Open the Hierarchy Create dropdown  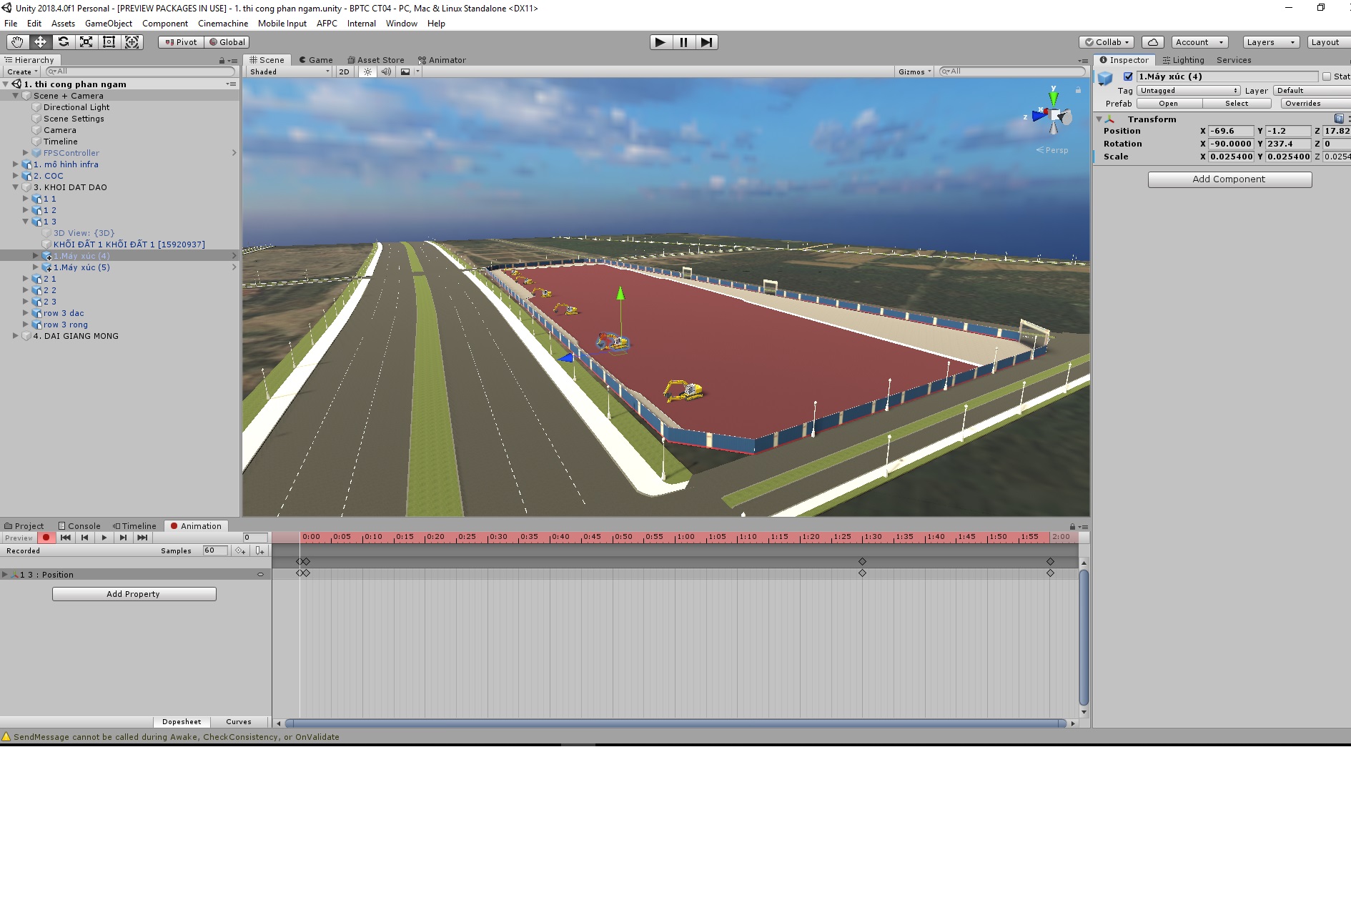tap(22, 71)
